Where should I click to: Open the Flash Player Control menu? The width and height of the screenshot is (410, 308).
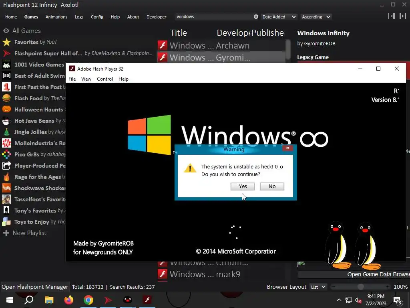[105, 79]
